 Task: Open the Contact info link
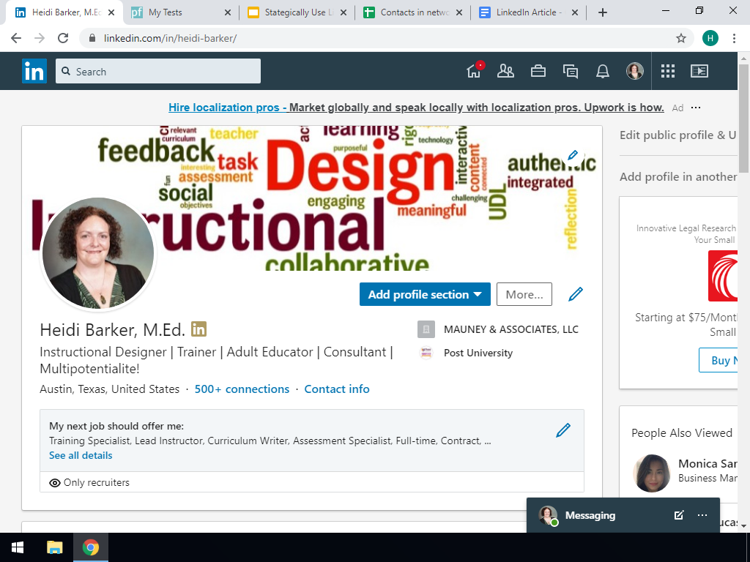click(x=337, y=389)
